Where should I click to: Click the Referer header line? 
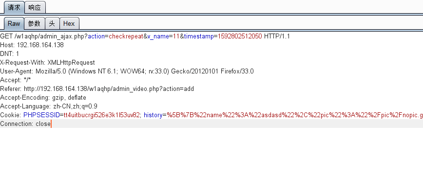[97, 89]
